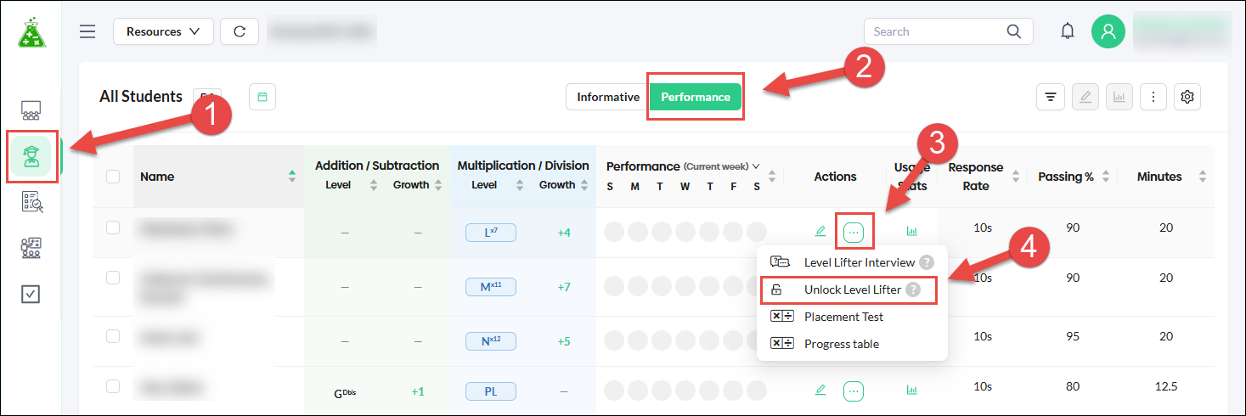The image size is (1246, 416).
Task: View usage stats chart for first student
Action: tap(912, 231)
